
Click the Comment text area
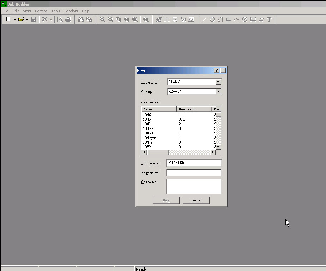tap(194, 186)
